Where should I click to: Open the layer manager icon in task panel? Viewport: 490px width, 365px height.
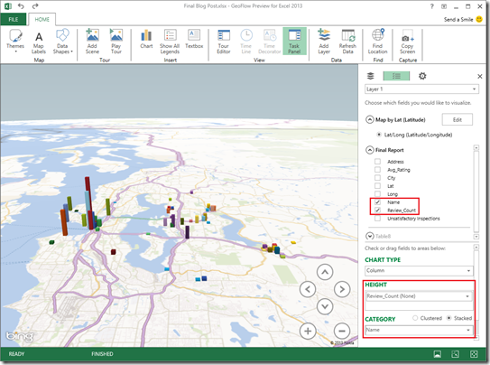coord(370,76)
